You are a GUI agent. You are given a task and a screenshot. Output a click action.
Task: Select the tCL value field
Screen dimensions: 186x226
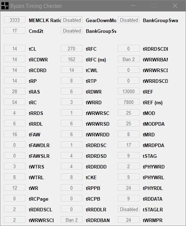pos(15,49)
